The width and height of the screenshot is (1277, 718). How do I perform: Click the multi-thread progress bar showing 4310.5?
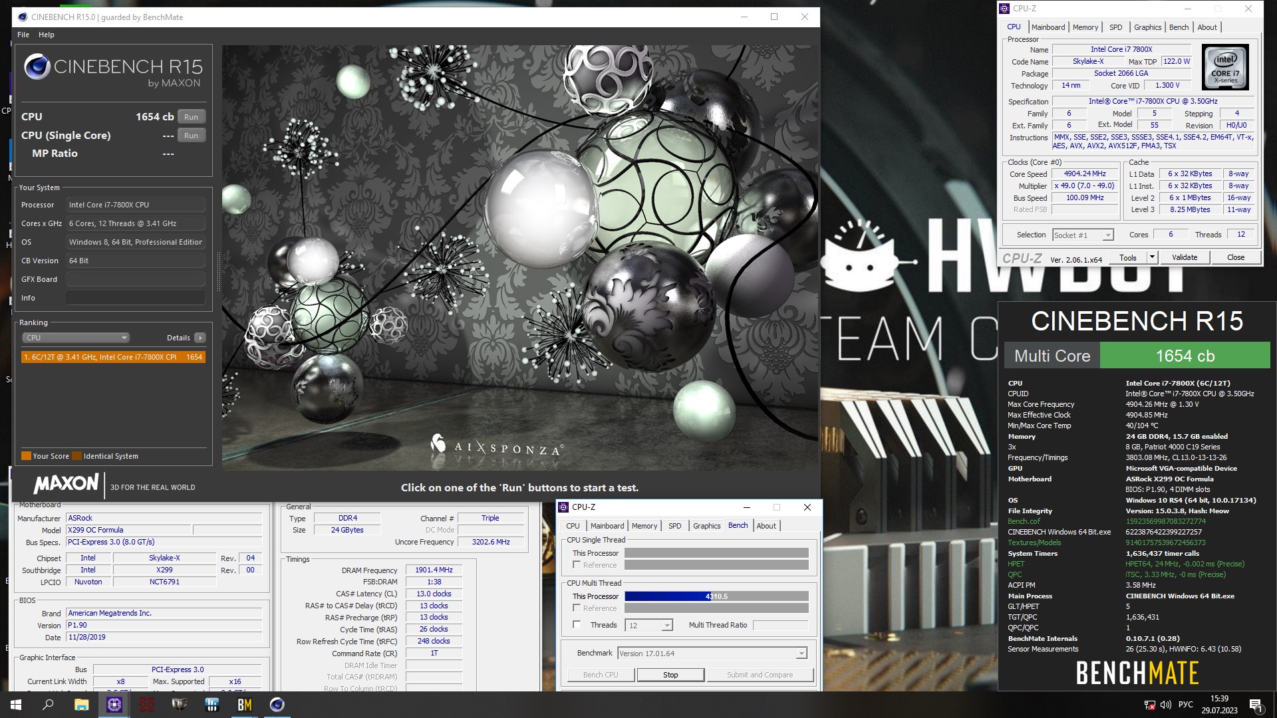coord(716,596)
